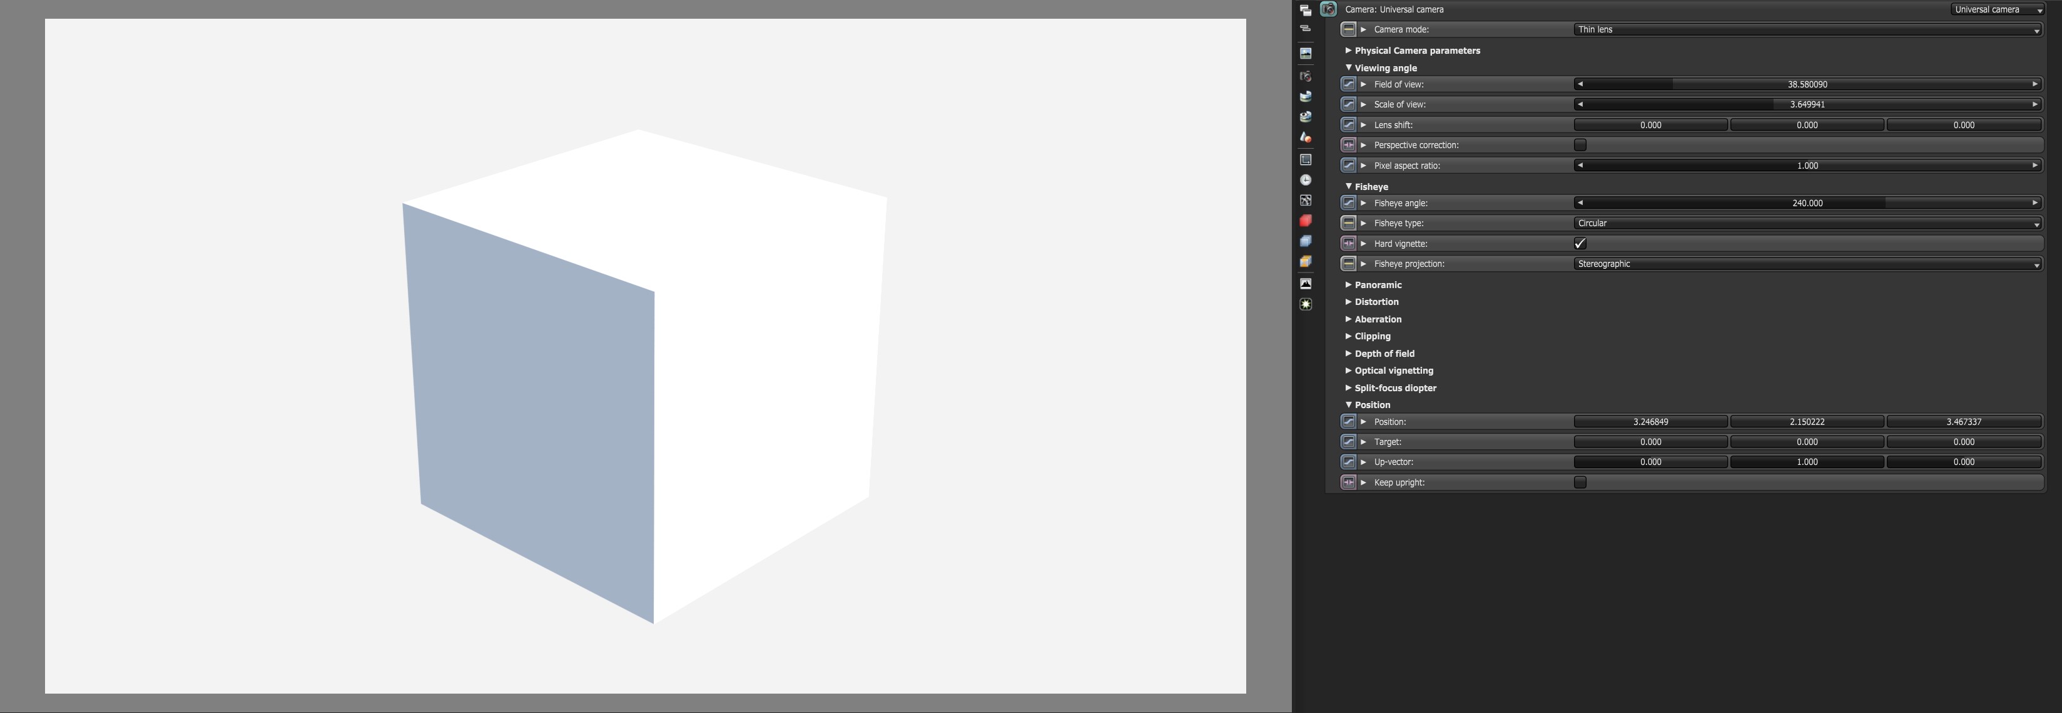Click the red cube sidebar icon

click(x=1306, y=221)
